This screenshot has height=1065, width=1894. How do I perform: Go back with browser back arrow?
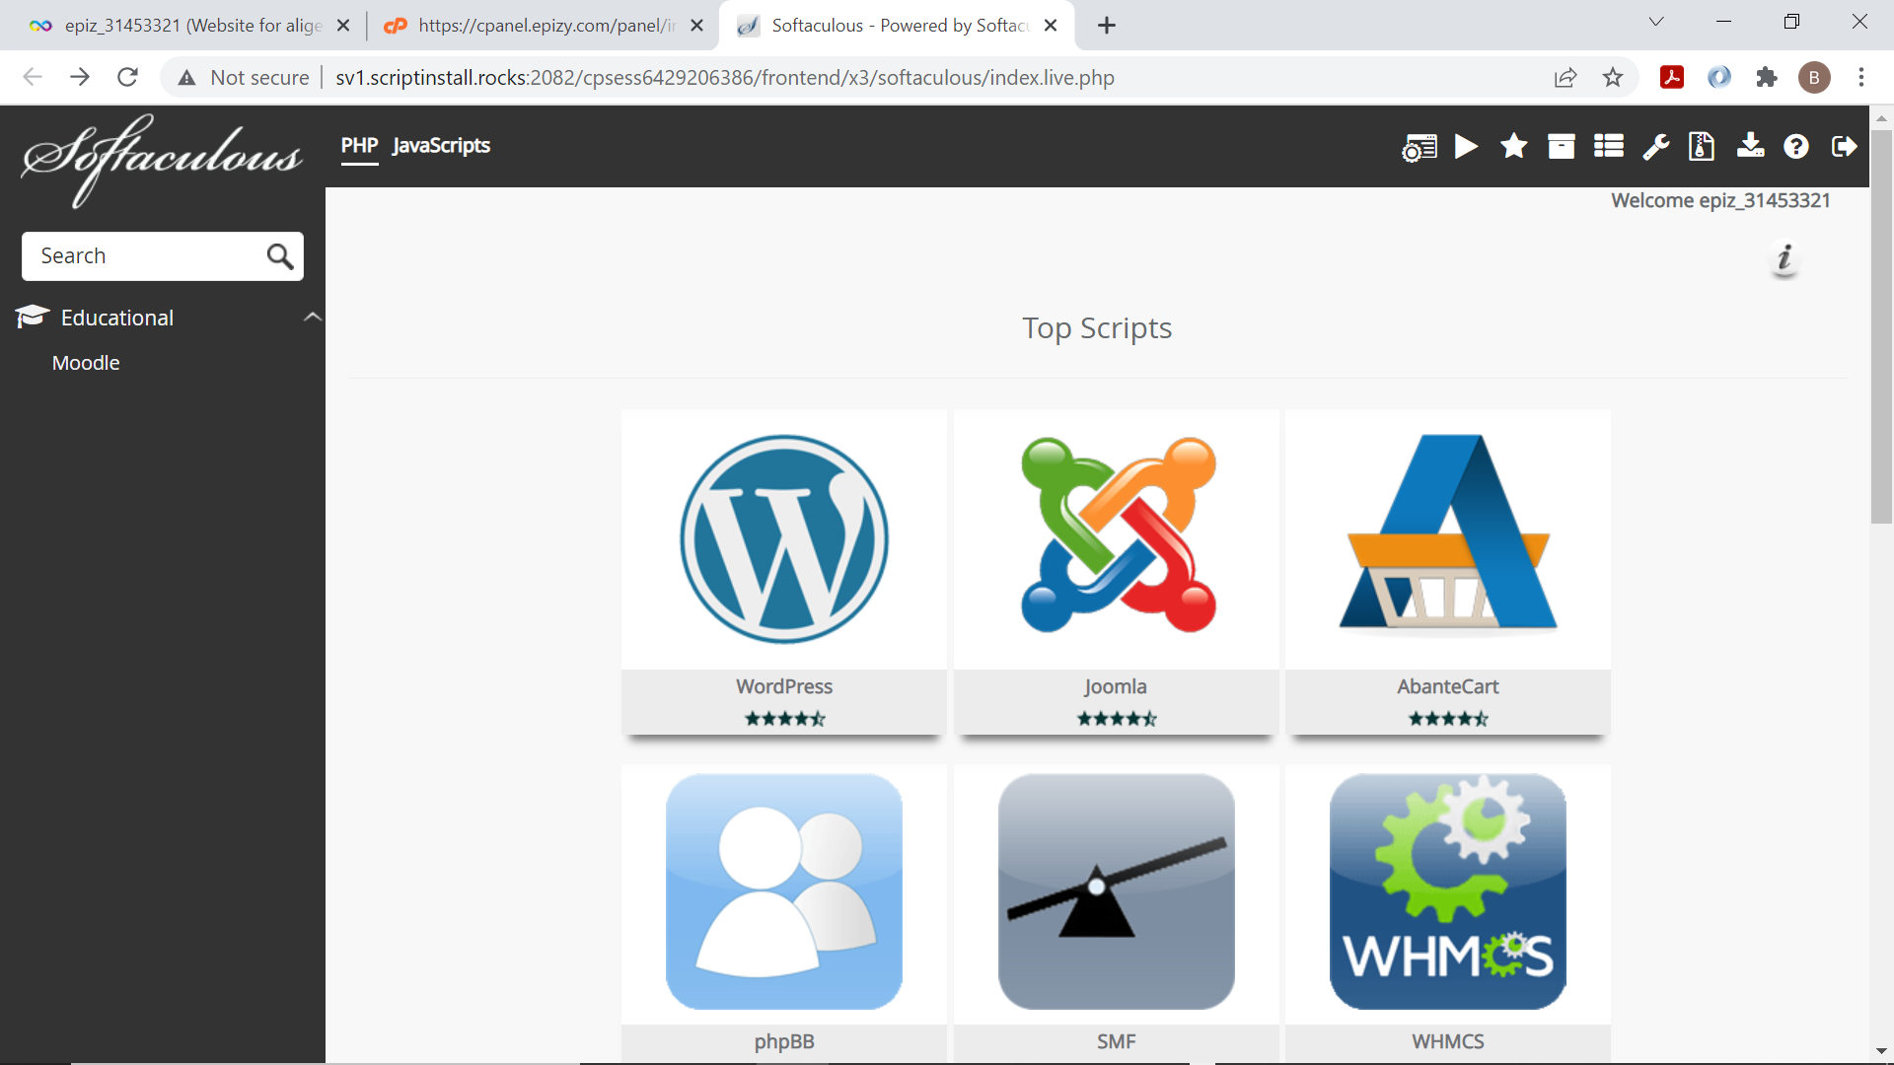[33, 77]
